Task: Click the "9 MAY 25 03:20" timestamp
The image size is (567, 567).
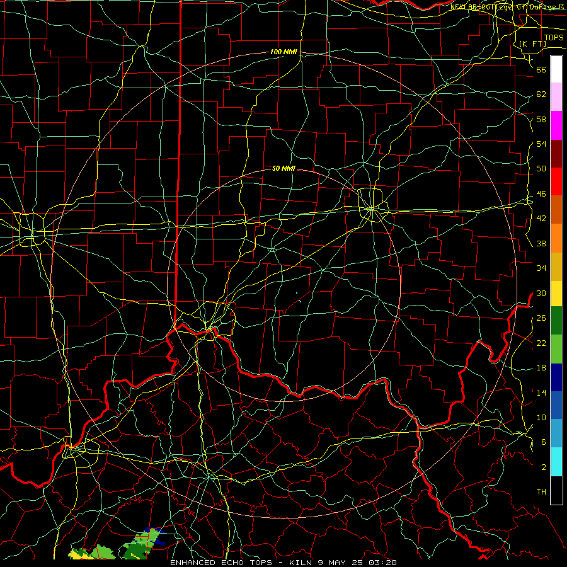Action: coord(358,563)
